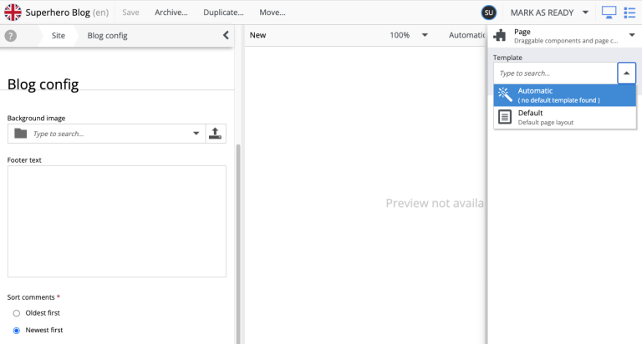Click the Site breadcrumb step
The image size is (642, 344).
click(58, 36)
